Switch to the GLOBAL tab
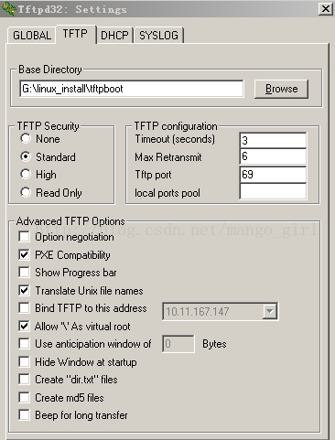335x440 pixels. tap(32, 36)
